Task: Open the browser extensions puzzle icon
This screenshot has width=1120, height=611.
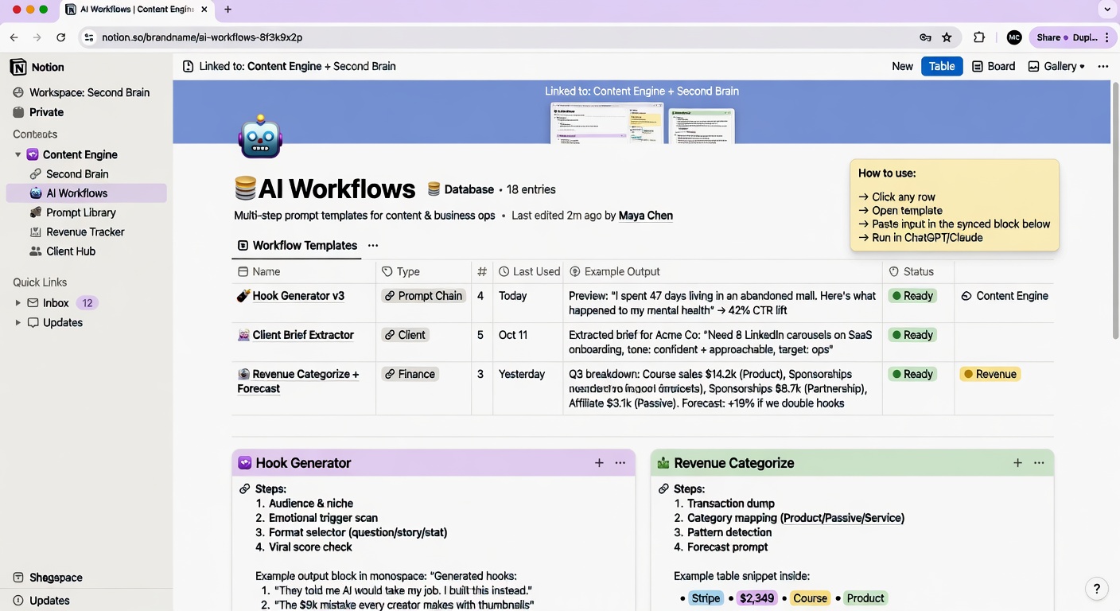Action: coord(979,37)
